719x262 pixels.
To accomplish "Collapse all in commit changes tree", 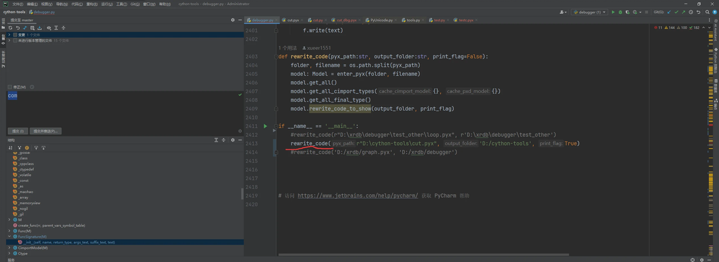I will click(63, 28).
